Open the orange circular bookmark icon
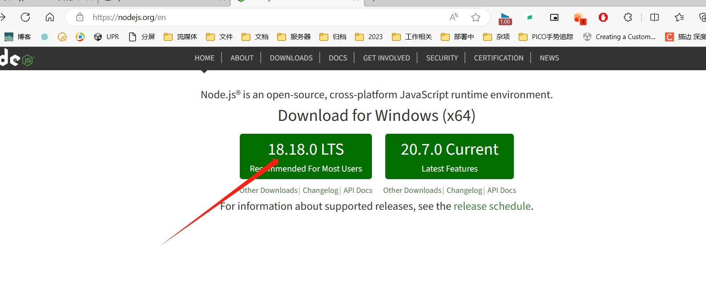 click(62, 37)
